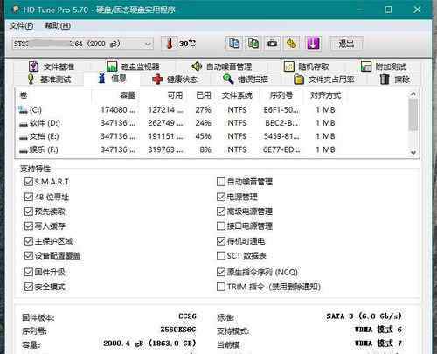Screen dimensions: 437x354
Task: Click the 错误扫描 magnifier icon
Action: 228,79
